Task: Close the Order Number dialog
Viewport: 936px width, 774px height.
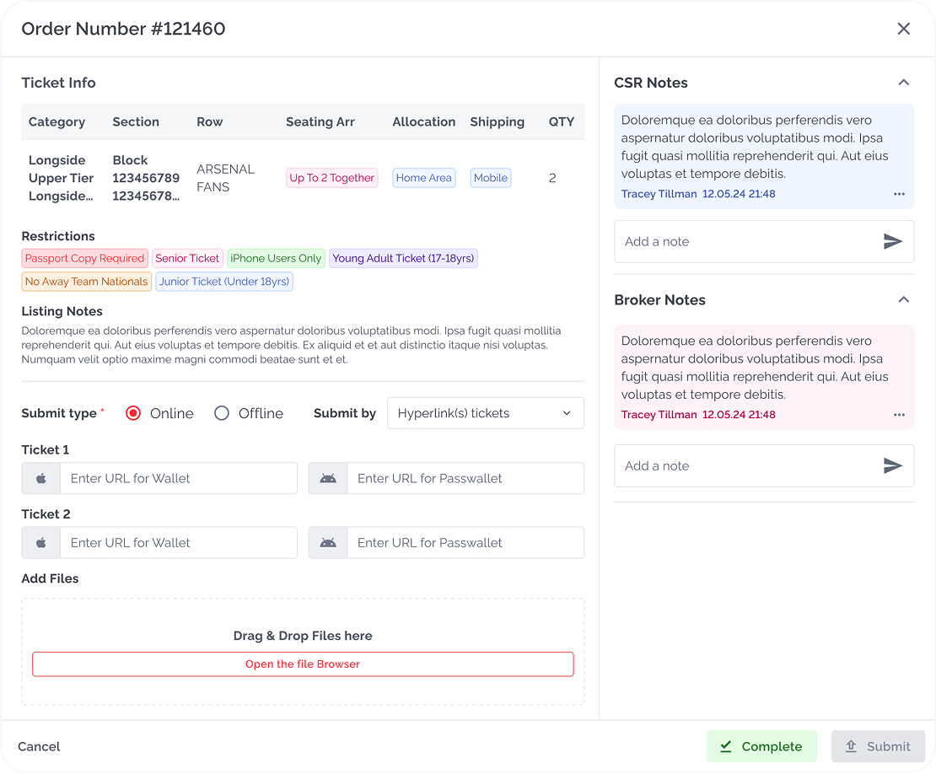Action: [903, 29]
